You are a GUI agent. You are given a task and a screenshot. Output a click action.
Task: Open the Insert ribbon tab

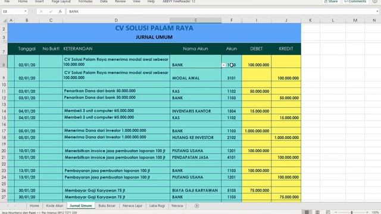(39, 1)
